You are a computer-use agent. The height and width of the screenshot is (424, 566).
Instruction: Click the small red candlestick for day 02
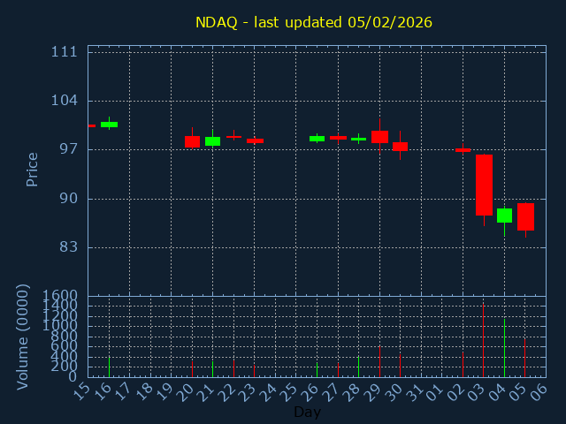(x=463, y=150)
